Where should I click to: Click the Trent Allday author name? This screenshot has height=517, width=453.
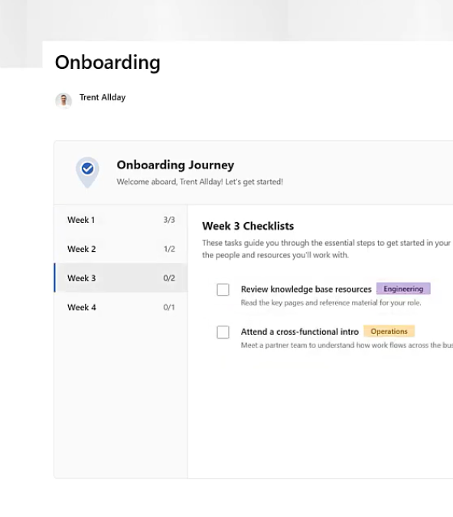pos(103,97)
